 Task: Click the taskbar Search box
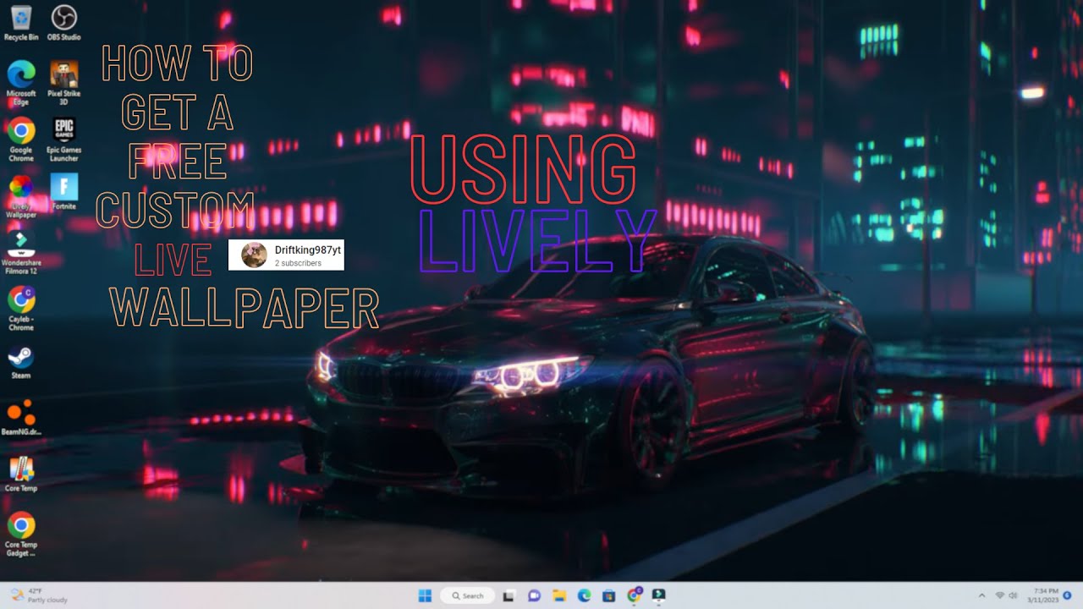point(467,595)
